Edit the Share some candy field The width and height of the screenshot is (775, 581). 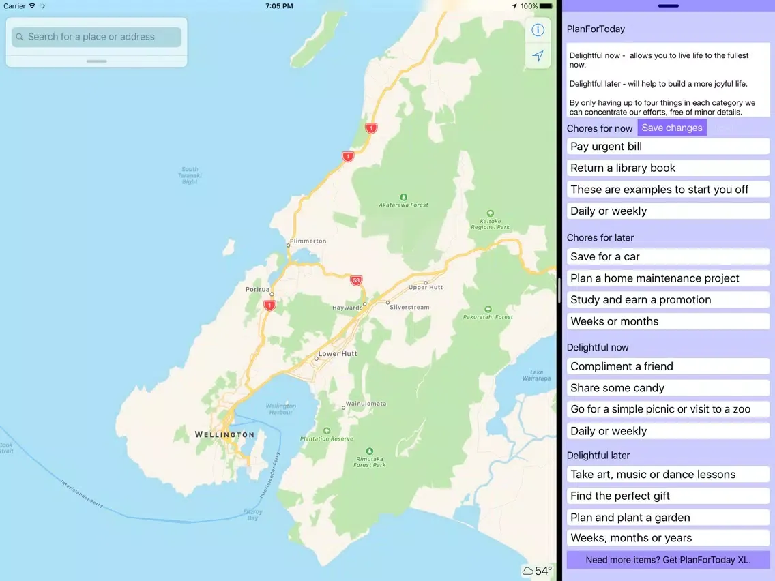(x=669, y=388)
